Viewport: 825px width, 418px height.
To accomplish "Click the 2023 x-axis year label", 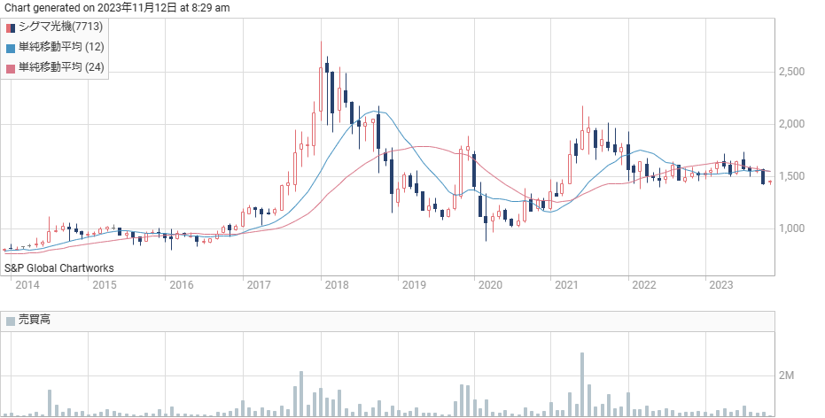I will pos(721,285).
